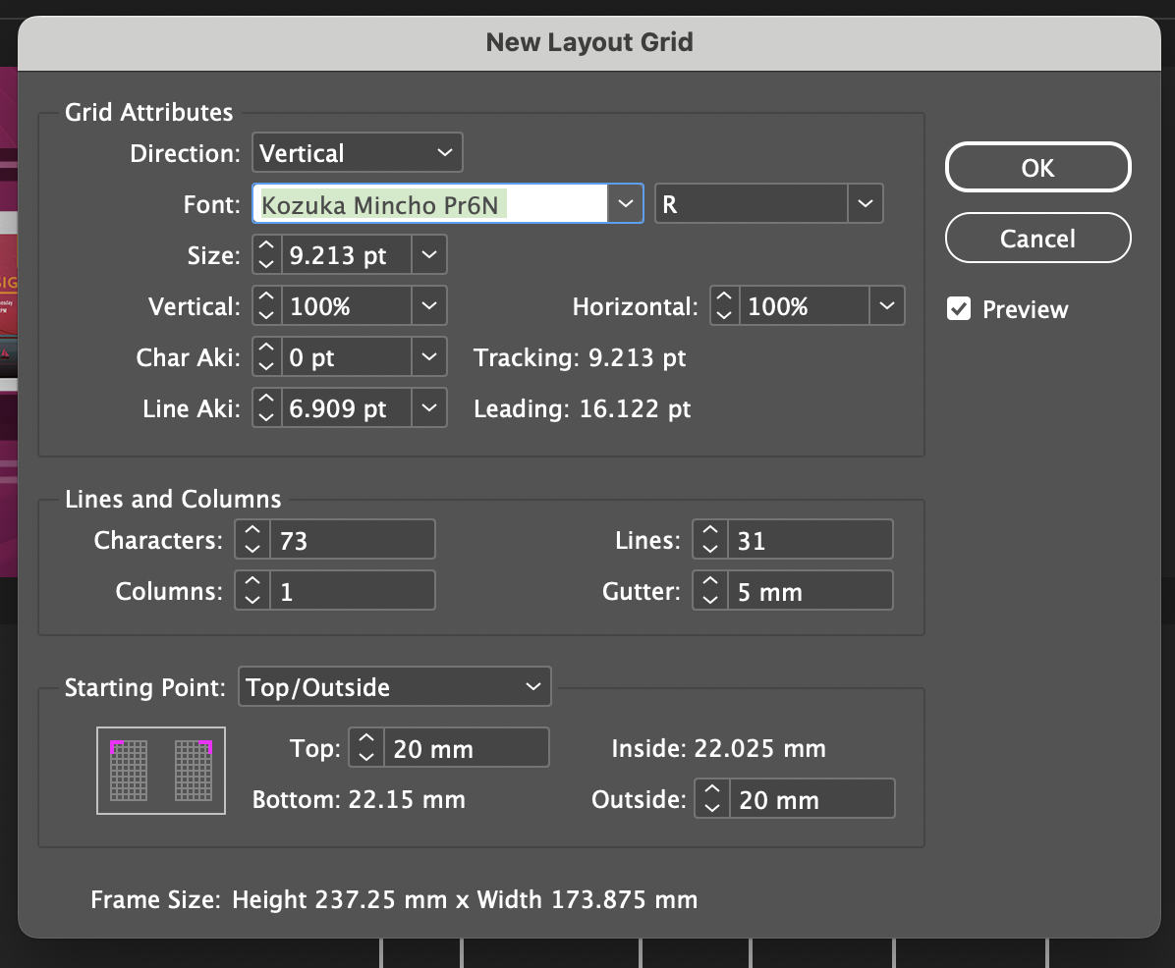Click the Gutter input field
The height and width of the screenshot is (968, 1175).
point(810,592)
